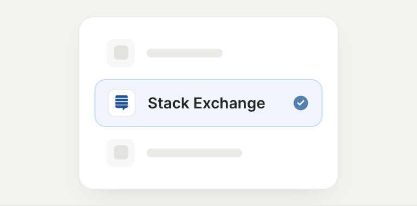Image resolution: width=417 pixels, height=206 pixels.
Task: Click the white card area below the last item
Action: tap(208, 178)
